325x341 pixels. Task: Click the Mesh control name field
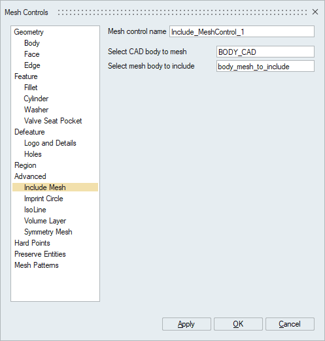(x=242, y=32)
